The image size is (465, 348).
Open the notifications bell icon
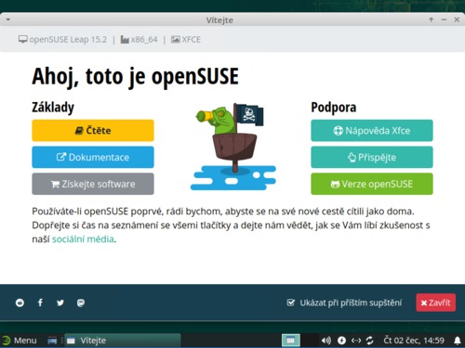[x=457, y=341]
